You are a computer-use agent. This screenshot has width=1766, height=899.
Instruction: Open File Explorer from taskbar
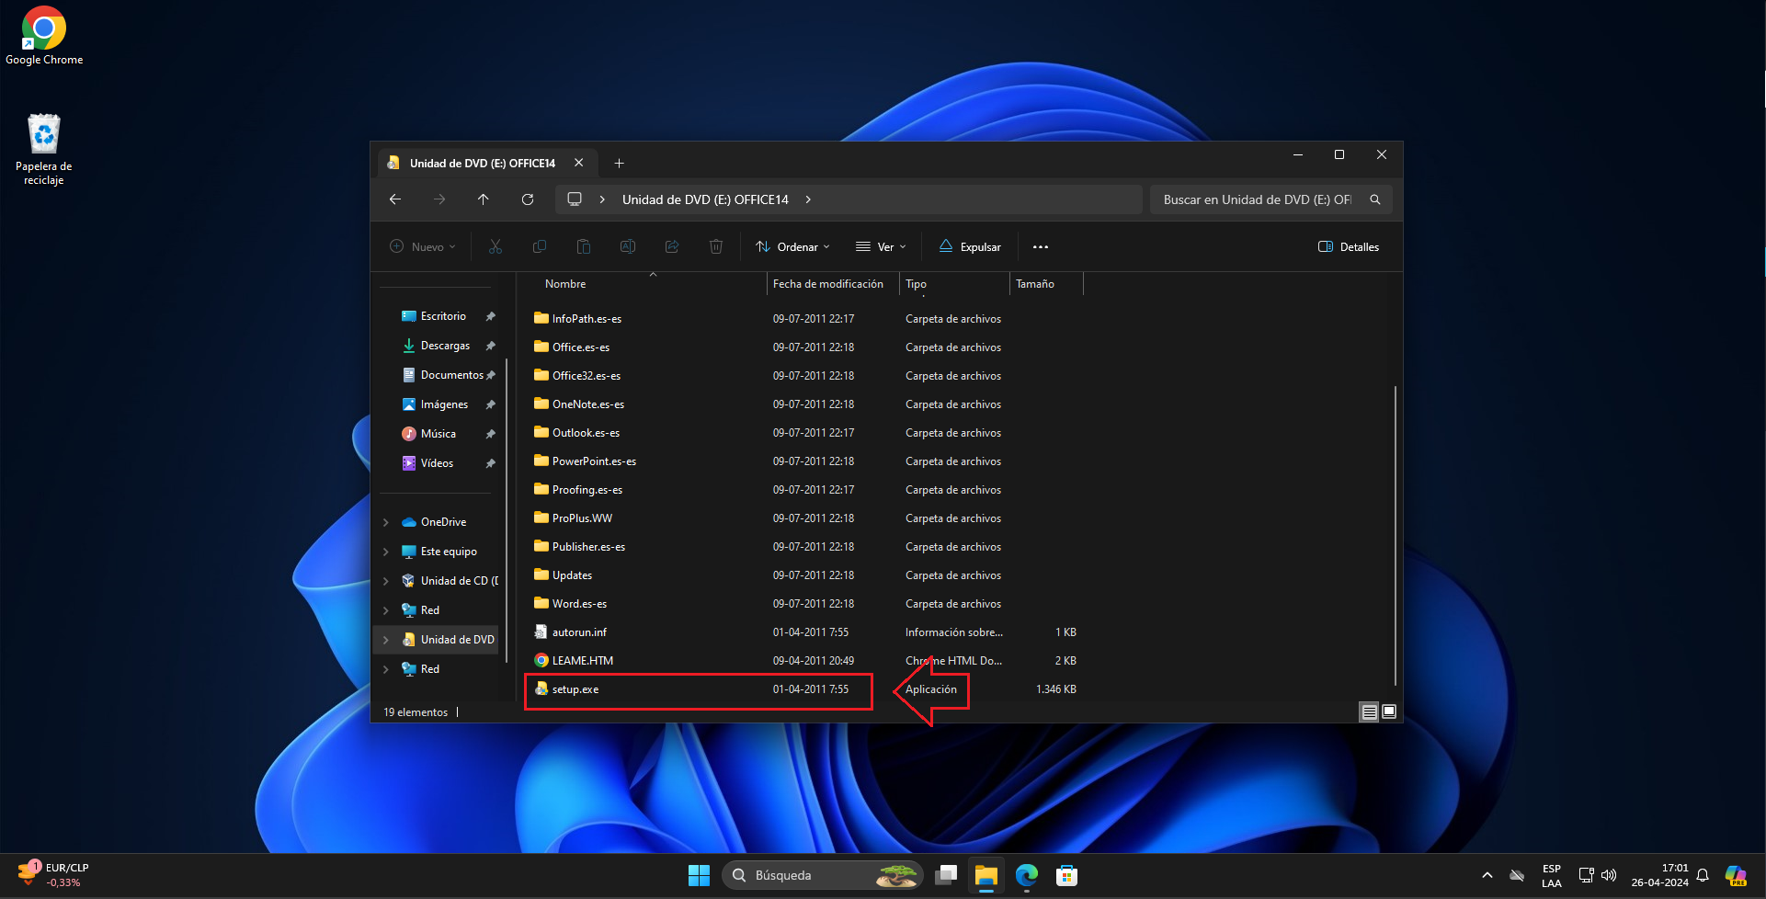click(986, 876)
